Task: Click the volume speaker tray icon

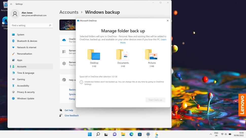Action: tap(226, 134)
